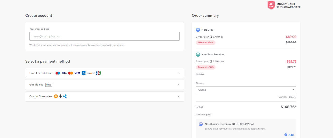Click the VAT 0% label
This screenshot has width=333, height=138.
[x=282, y=97]
